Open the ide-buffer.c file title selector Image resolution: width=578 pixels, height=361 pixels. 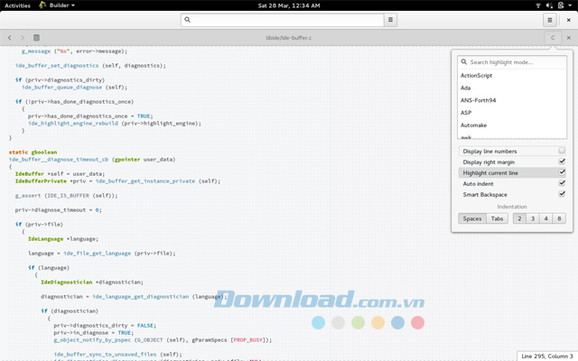[289, 38]
